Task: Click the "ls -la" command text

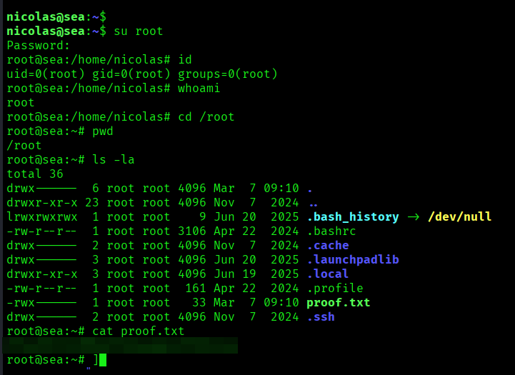Action: [113, 159]
